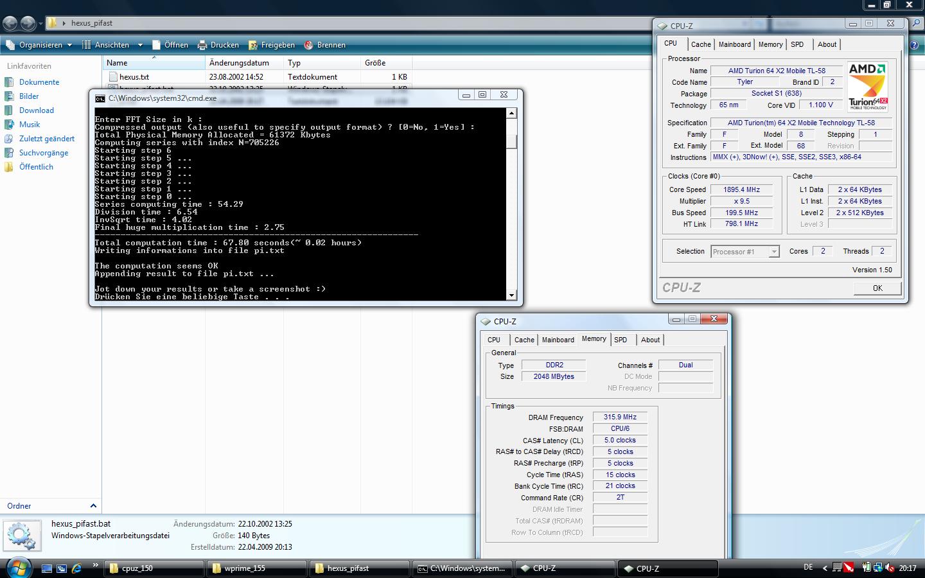Click Core Speed value 1895.4 MHz

click(x=741, y=189)
